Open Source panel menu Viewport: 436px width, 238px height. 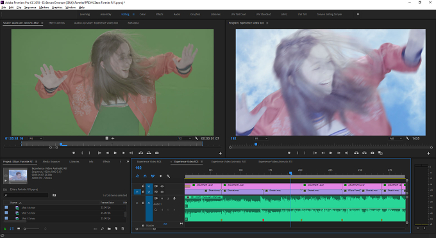point(42,23)
